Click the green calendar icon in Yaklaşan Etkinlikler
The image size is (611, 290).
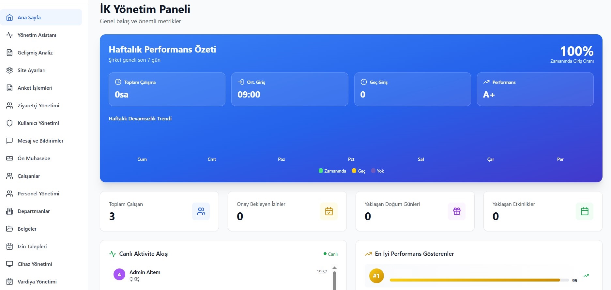coord(585,211)
